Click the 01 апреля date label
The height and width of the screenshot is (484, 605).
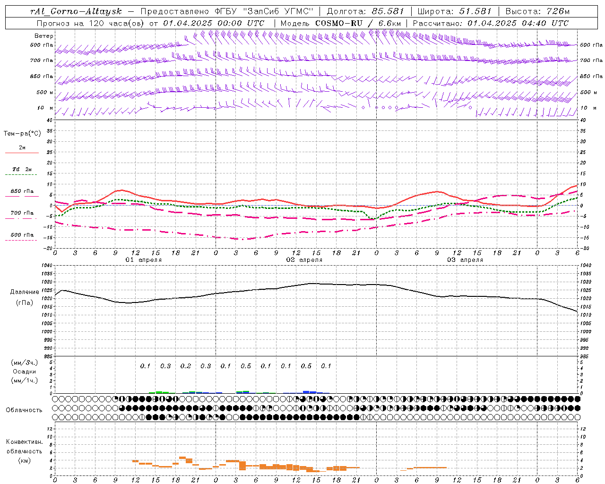(x=143, y=260)
